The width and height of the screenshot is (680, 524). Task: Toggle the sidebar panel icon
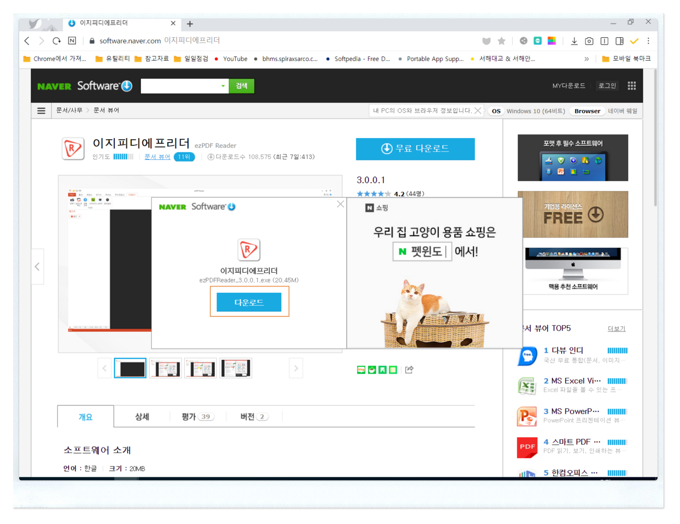tap(619, 41)
